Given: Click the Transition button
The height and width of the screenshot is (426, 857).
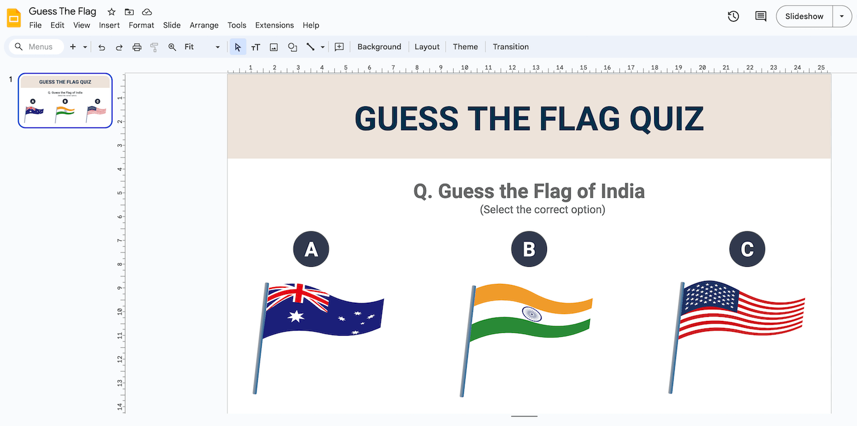Looking at the screenshot, I should pyautogui.click(x=511, y=47).
